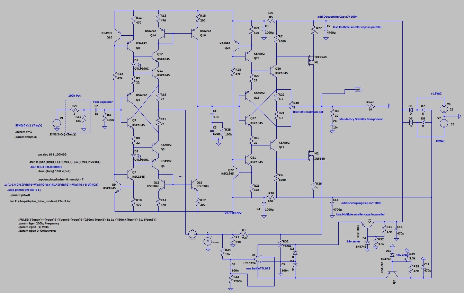Select the R40 trim pot symbol

tap(290, 106)
